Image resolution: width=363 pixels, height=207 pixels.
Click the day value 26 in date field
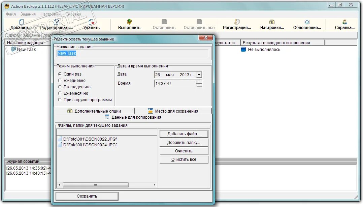(x=158, y=75)
